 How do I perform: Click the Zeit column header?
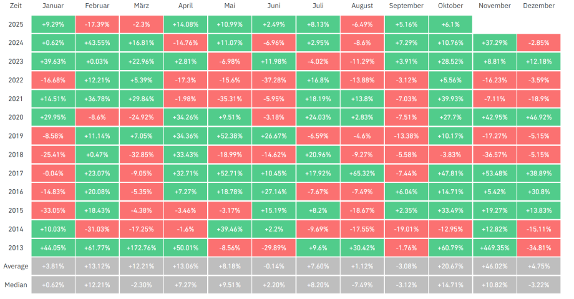tap(16, 6)
